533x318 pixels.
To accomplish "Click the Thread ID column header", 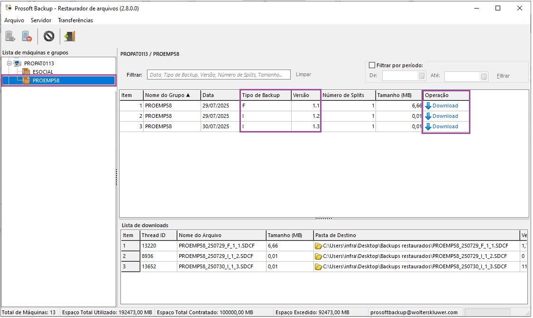I will [158, 235].
